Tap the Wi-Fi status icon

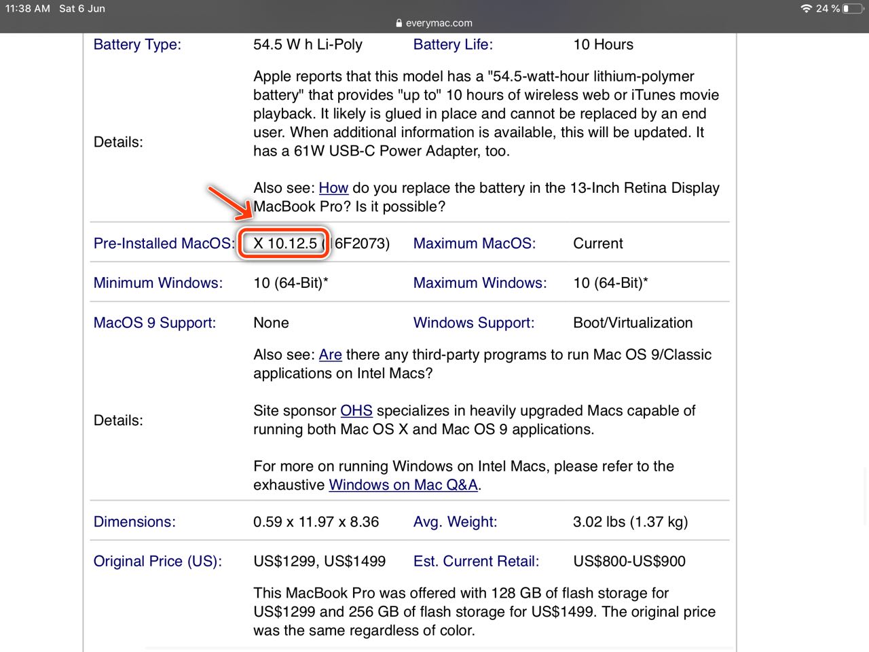pos(806,8)
